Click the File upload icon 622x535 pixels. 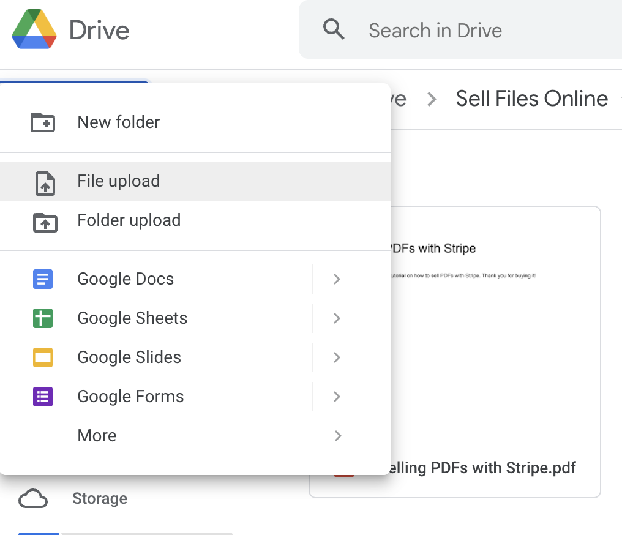coord(45,184)
